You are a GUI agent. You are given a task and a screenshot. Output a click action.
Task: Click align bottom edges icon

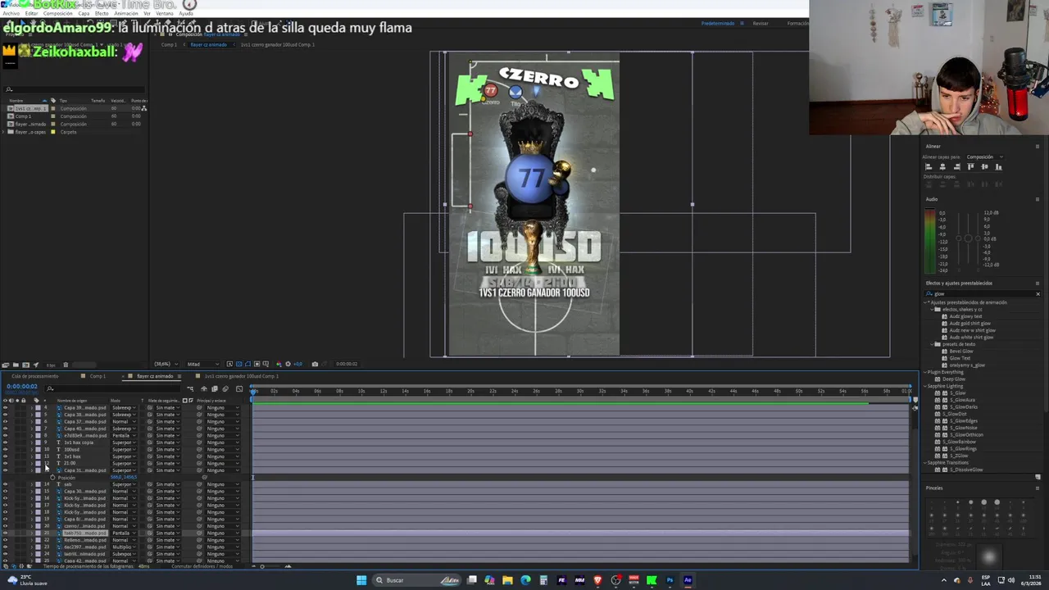click(x=998, y=166)
